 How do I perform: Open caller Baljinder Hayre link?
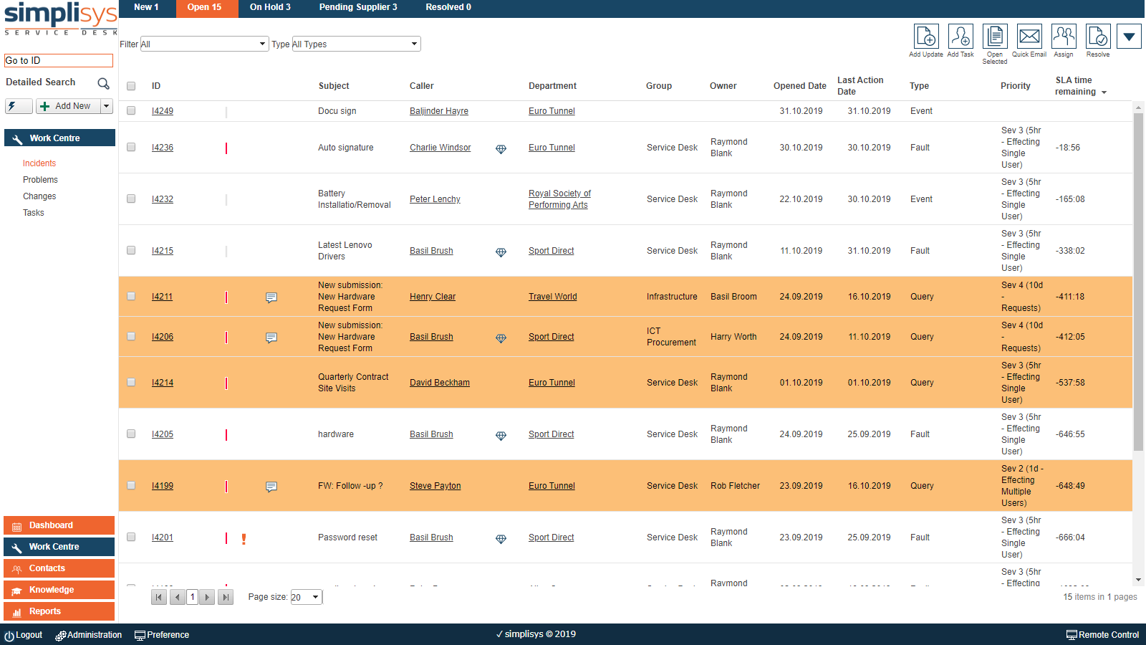pos(439,111)
